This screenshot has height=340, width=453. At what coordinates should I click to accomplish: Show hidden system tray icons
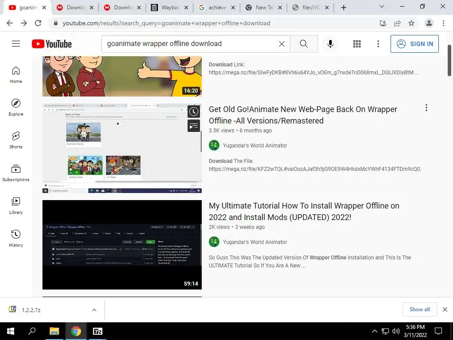point(374,331)
